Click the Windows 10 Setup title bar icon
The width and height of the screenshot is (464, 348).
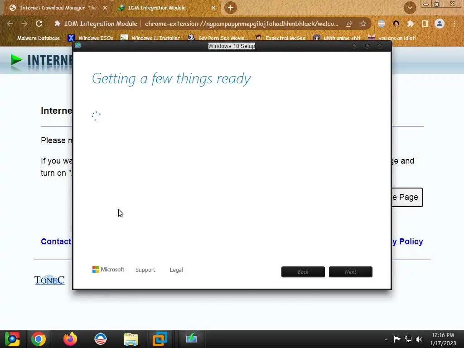pyautogui.click(x=77, y=45)
